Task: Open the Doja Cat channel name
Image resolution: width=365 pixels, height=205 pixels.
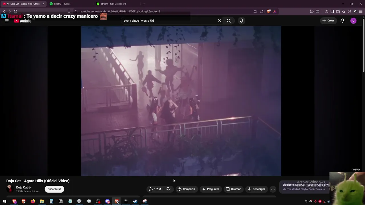Action: click(22, 187)
